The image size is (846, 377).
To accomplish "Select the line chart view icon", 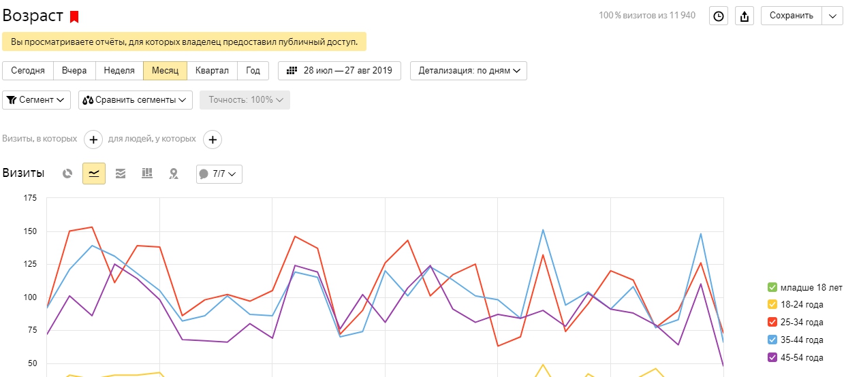I will [x=94, y=174].
